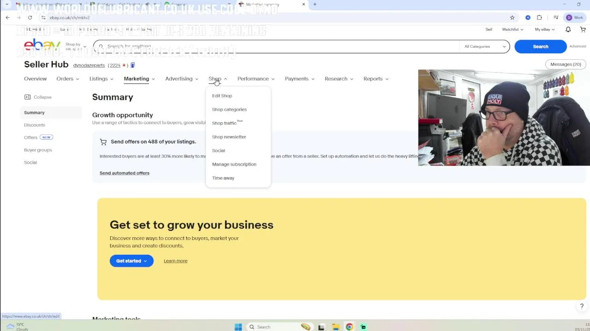Screen dimensions: 590x331
Task: Click the eBay logo
Action: (x=42, y=46)
